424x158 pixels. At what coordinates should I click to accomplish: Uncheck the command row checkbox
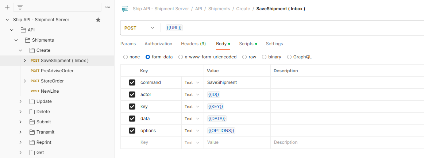132,82
